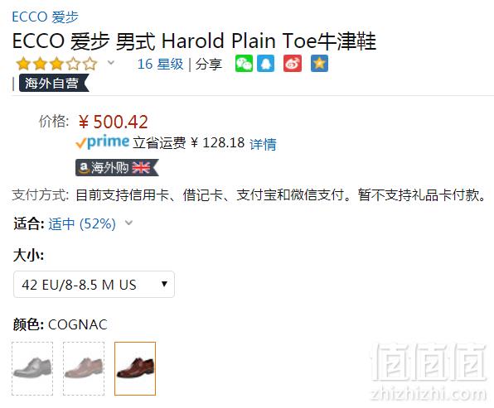This screenshot has width=494, height=408.
Task: Select the beige shoe color swatch
Action: 84,368
